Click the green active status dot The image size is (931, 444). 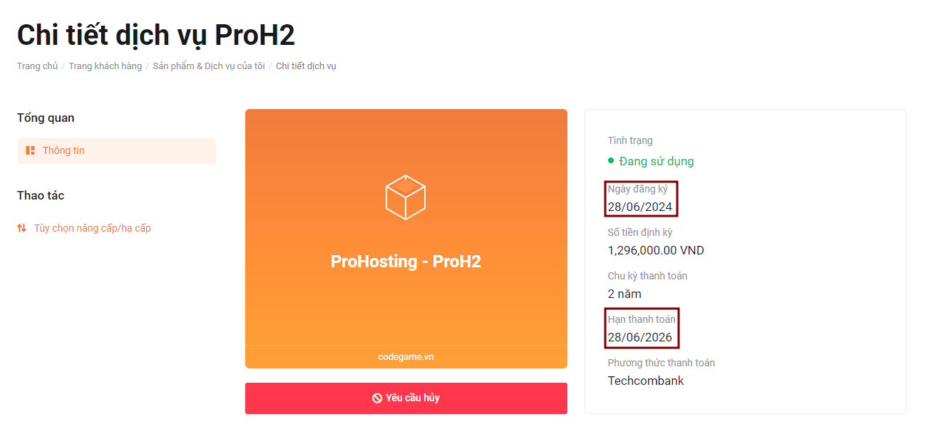coord(611,161)
